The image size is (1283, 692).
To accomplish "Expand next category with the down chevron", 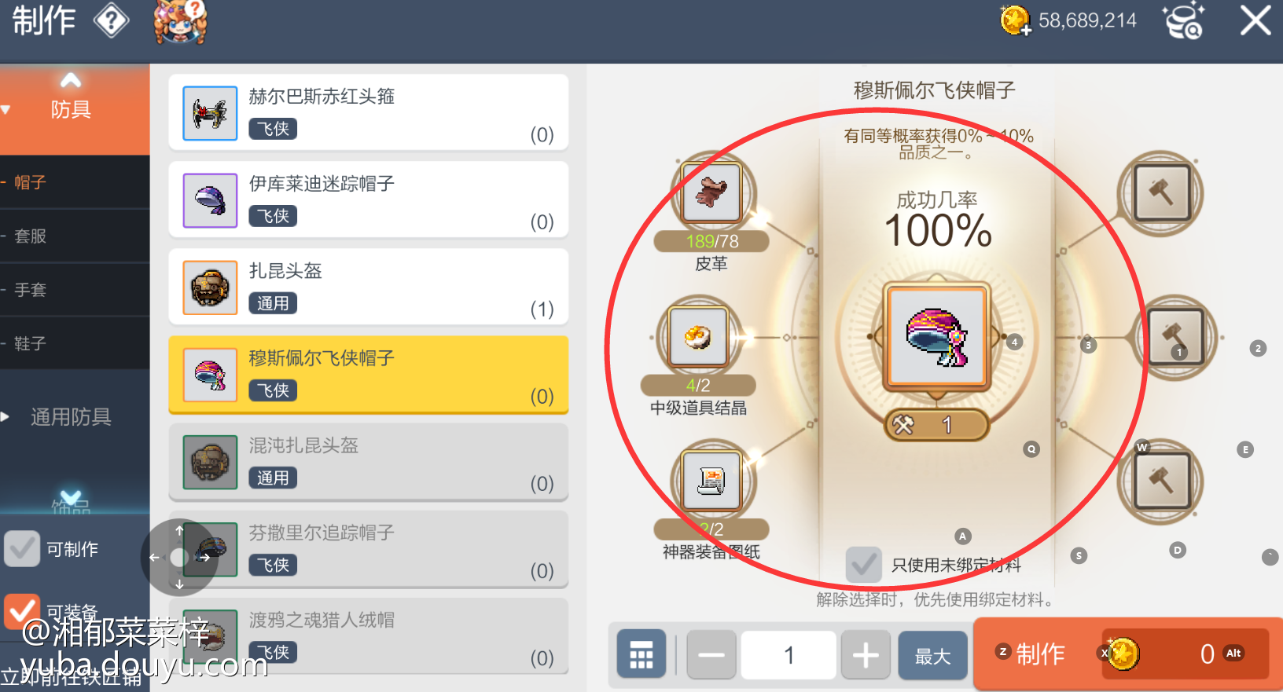I will tap(71, 499).
